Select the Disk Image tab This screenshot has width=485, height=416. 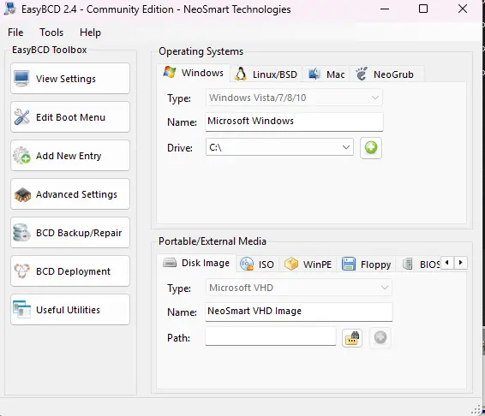(x=196, y=263)
